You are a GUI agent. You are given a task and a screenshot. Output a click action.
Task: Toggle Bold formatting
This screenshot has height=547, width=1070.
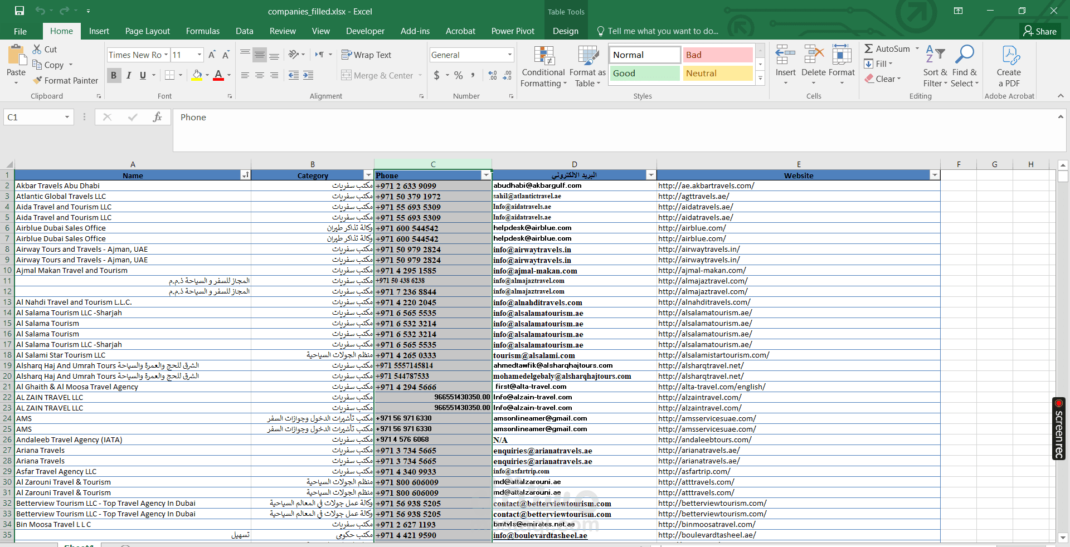pyautogui.click(x=114, y=75)
